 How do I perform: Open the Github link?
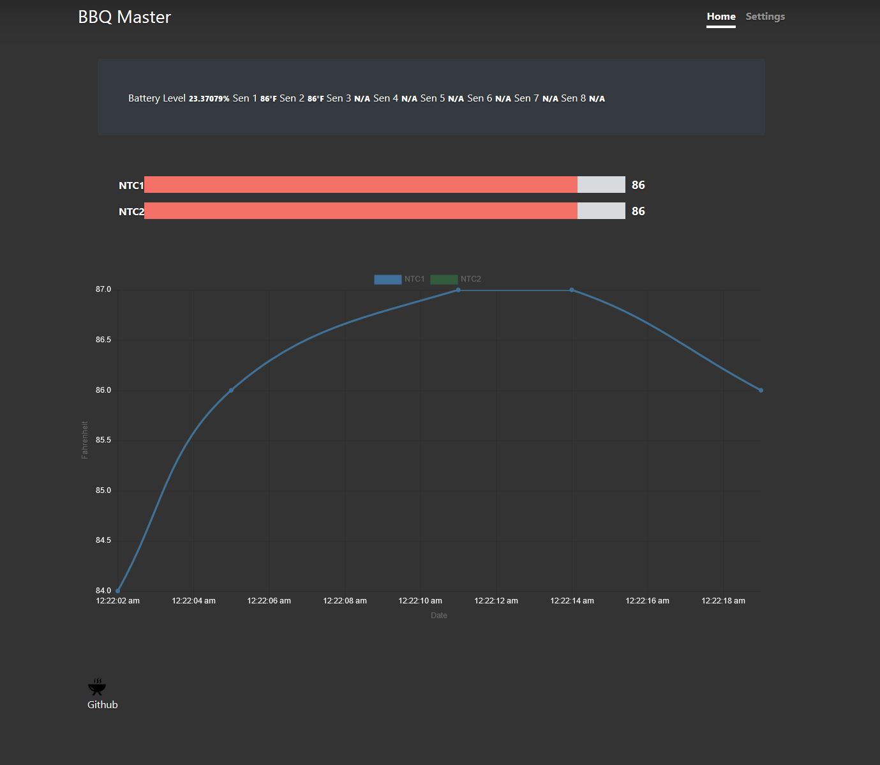pyautogui.click(x=103, y=705)
